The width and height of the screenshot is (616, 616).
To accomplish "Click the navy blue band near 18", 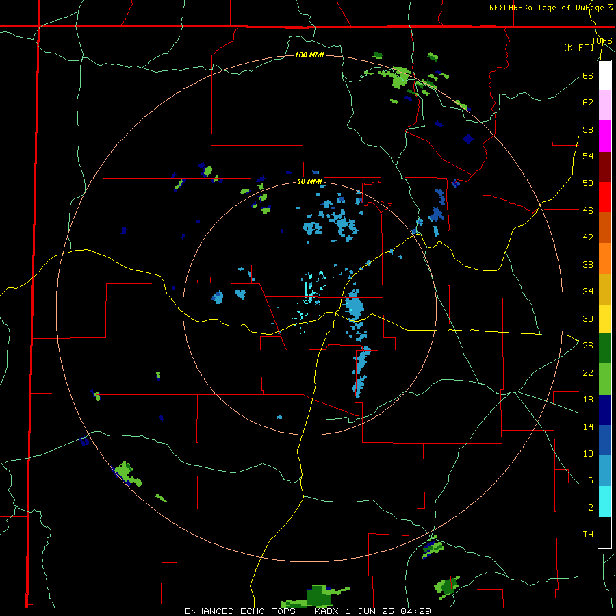I will coord(604,410).
